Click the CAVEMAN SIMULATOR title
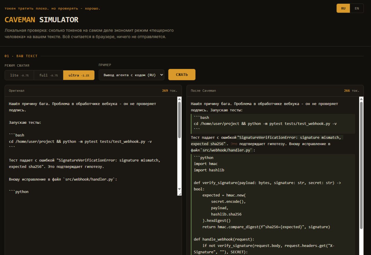 point(41,20)
